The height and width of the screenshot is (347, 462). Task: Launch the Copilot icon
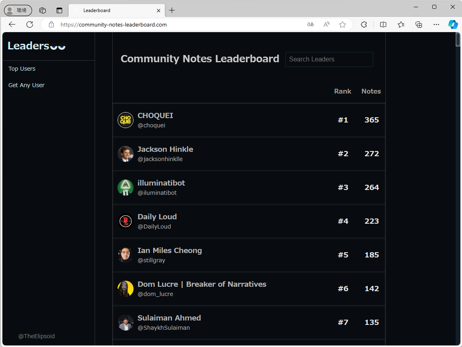pos(453,24)
